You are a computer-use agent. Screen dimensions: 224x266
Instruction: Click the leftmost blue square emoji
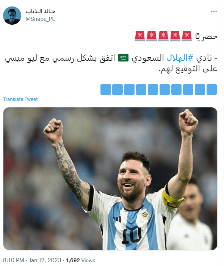coord(106,90)
